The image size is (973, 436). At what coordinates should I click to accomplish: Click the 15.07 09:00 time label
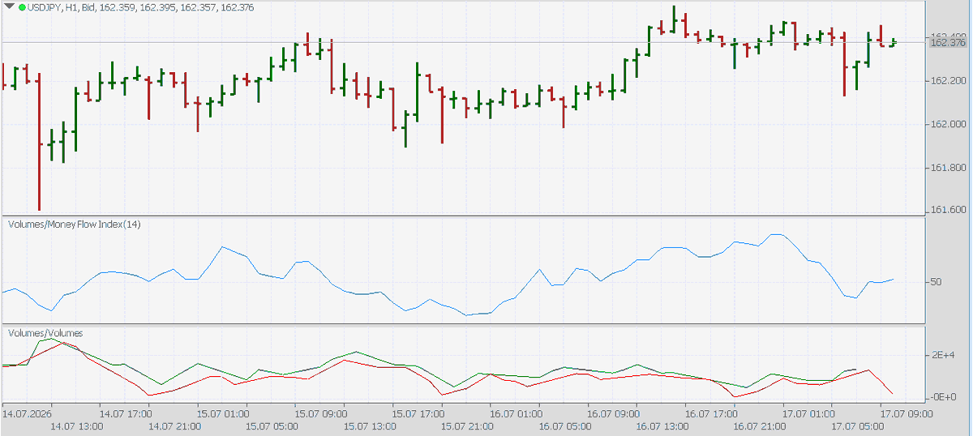click(x=319, y=413)
